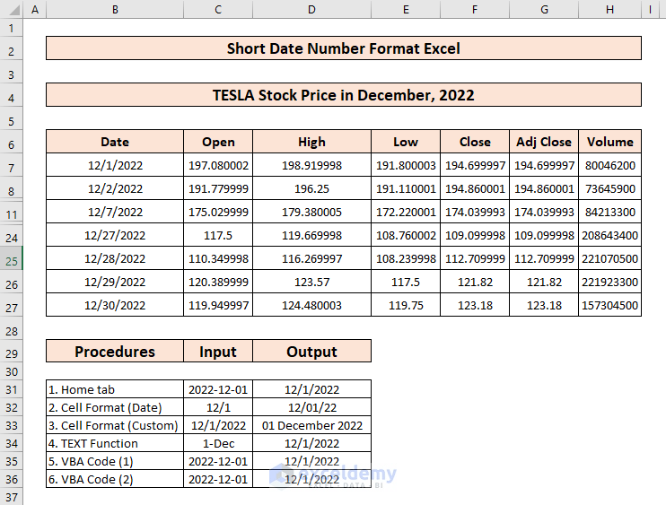The width and height of the screenshot is (666, 505).
Task: Select row 25 header
Action: click(x=12, y=258)
